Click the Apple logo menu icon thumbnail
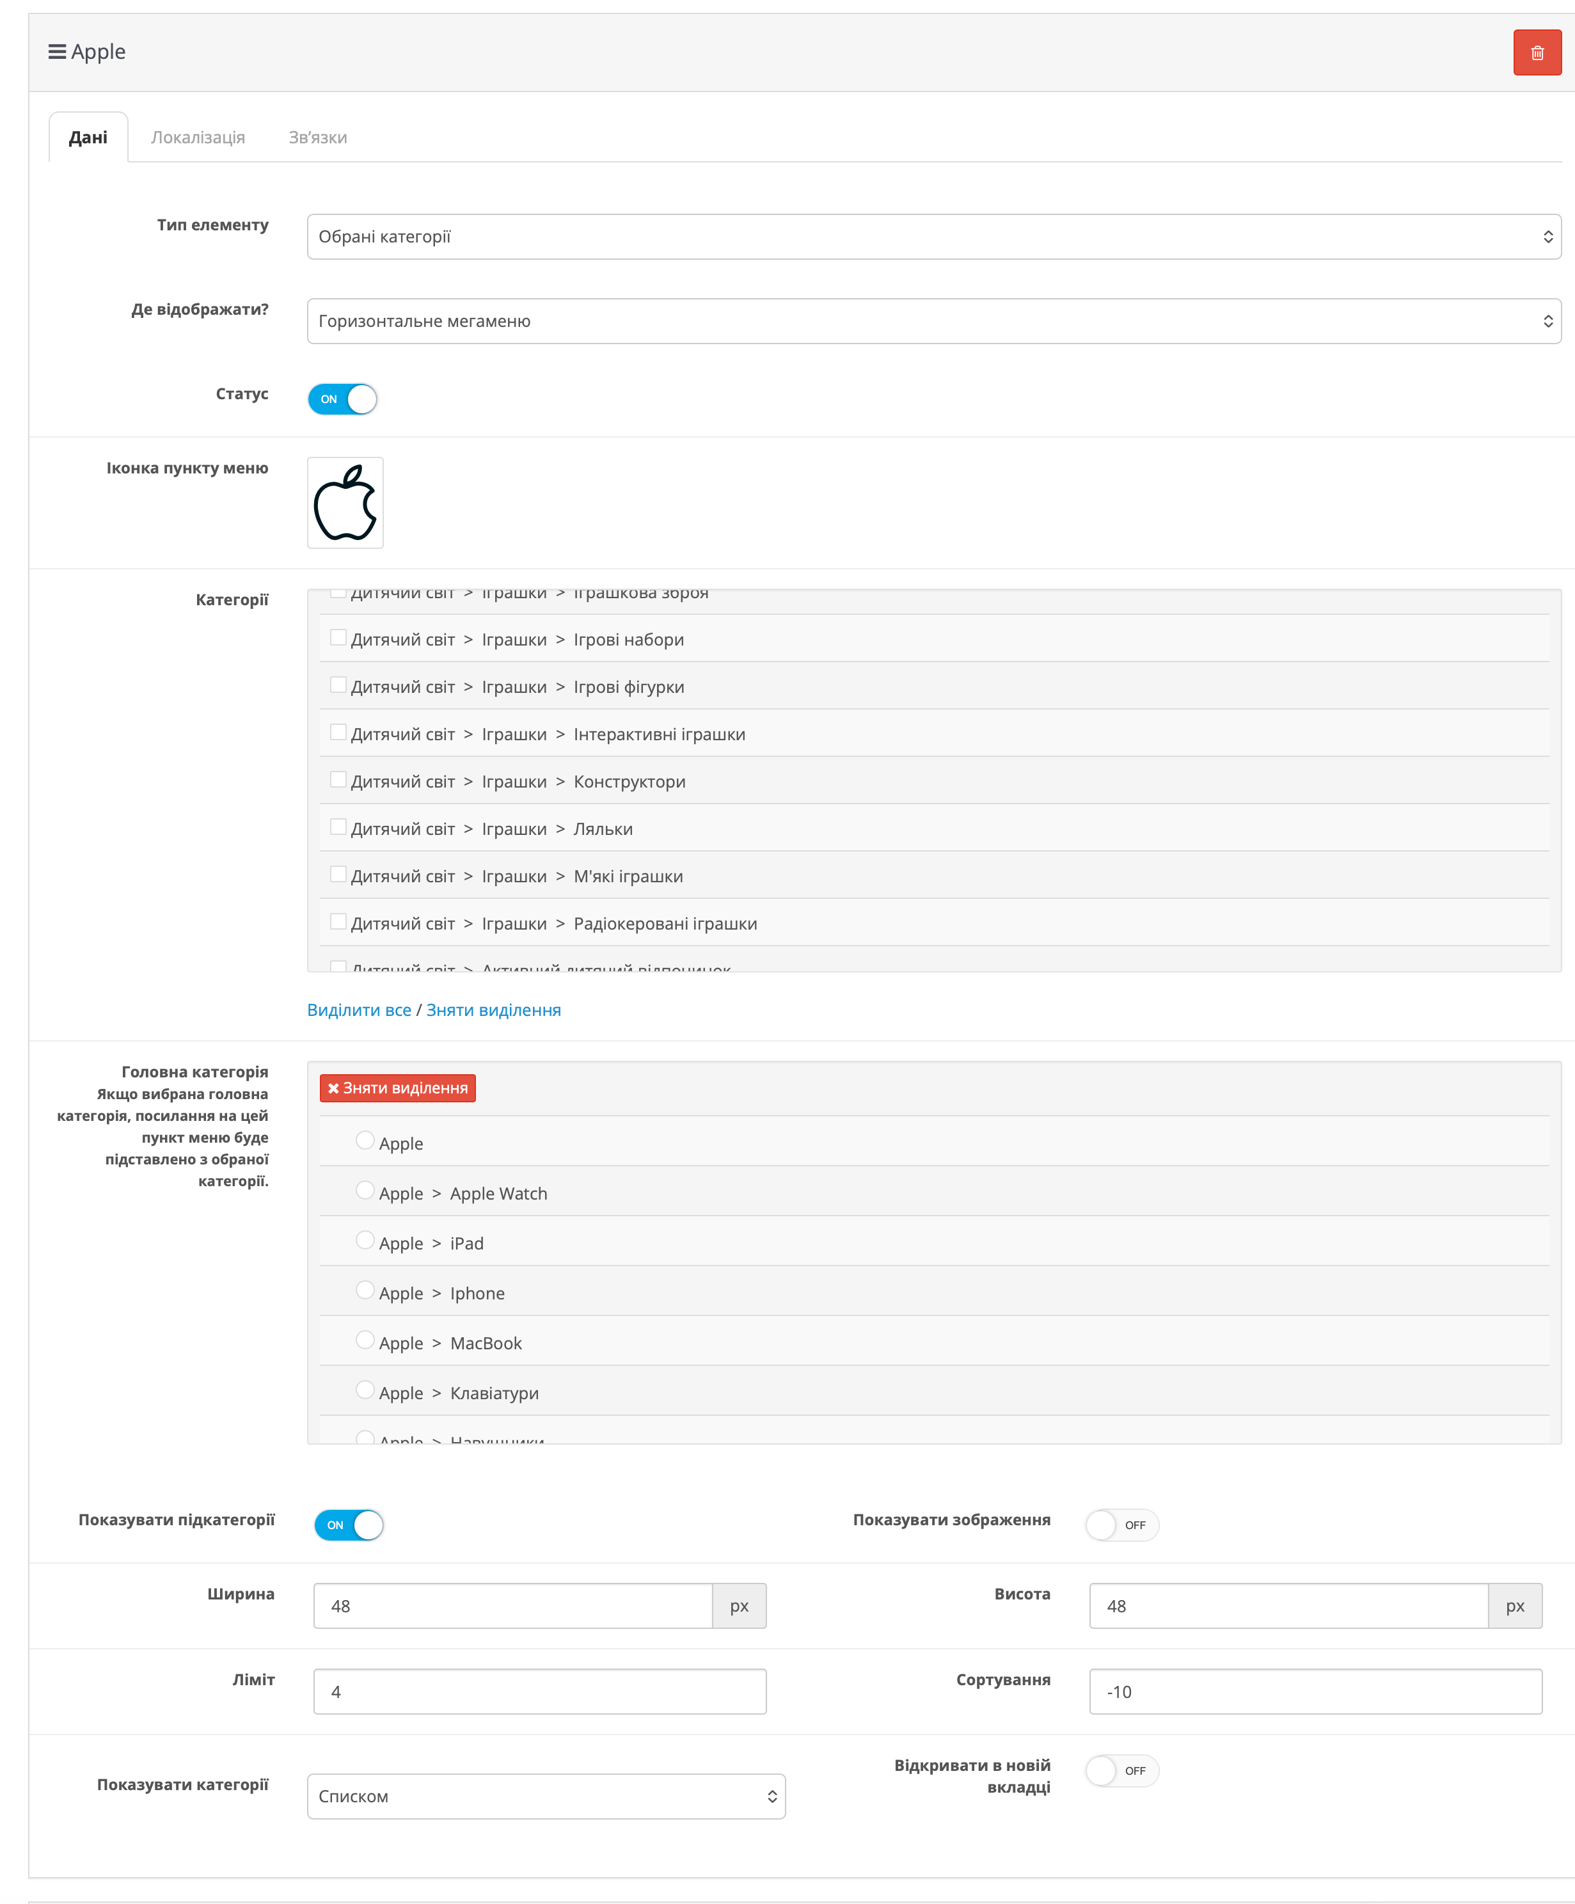The image size is (1575, 1904). [x=345, y=502]
